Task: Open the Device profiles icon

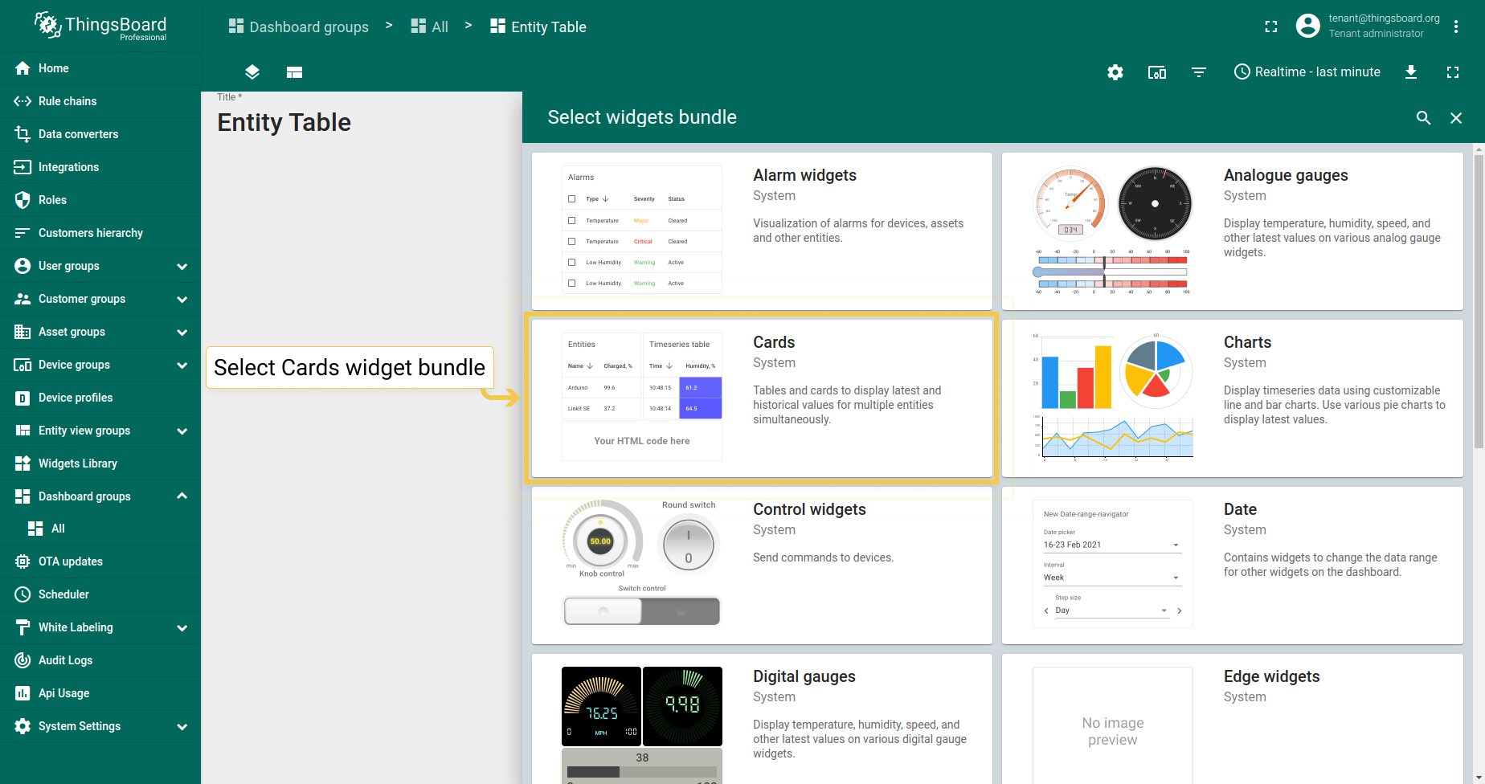Action: (x=22, y=398)
